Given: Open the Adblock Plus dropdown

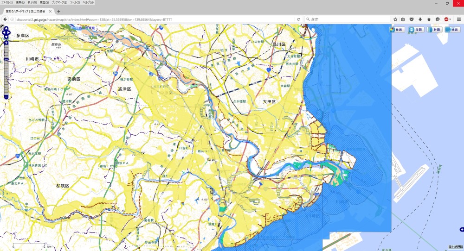Looking at the screenshot, I should 447,19.
